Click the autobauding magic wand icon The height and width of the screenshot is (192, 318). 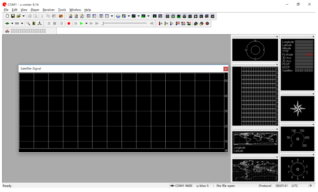[28, 24]
